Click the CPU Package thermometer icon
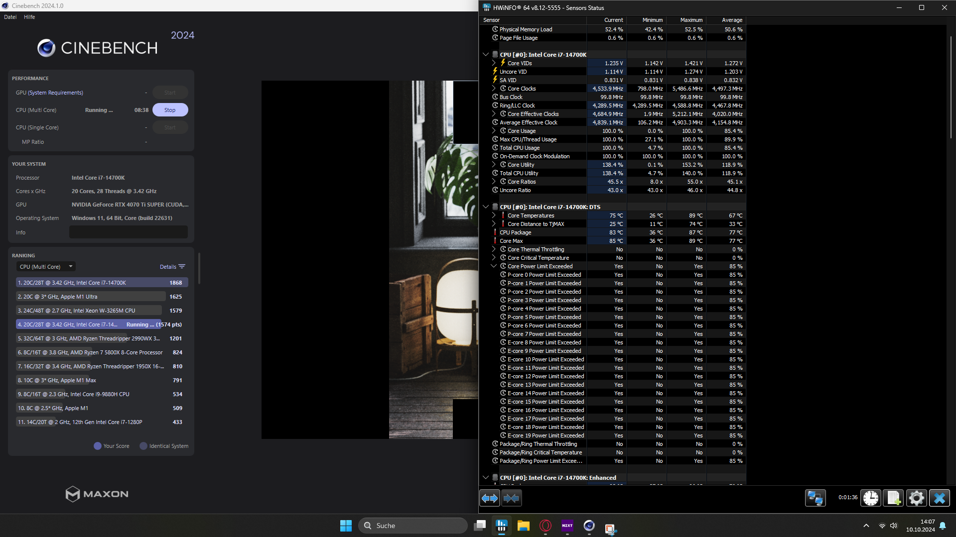 coord(495,232)
